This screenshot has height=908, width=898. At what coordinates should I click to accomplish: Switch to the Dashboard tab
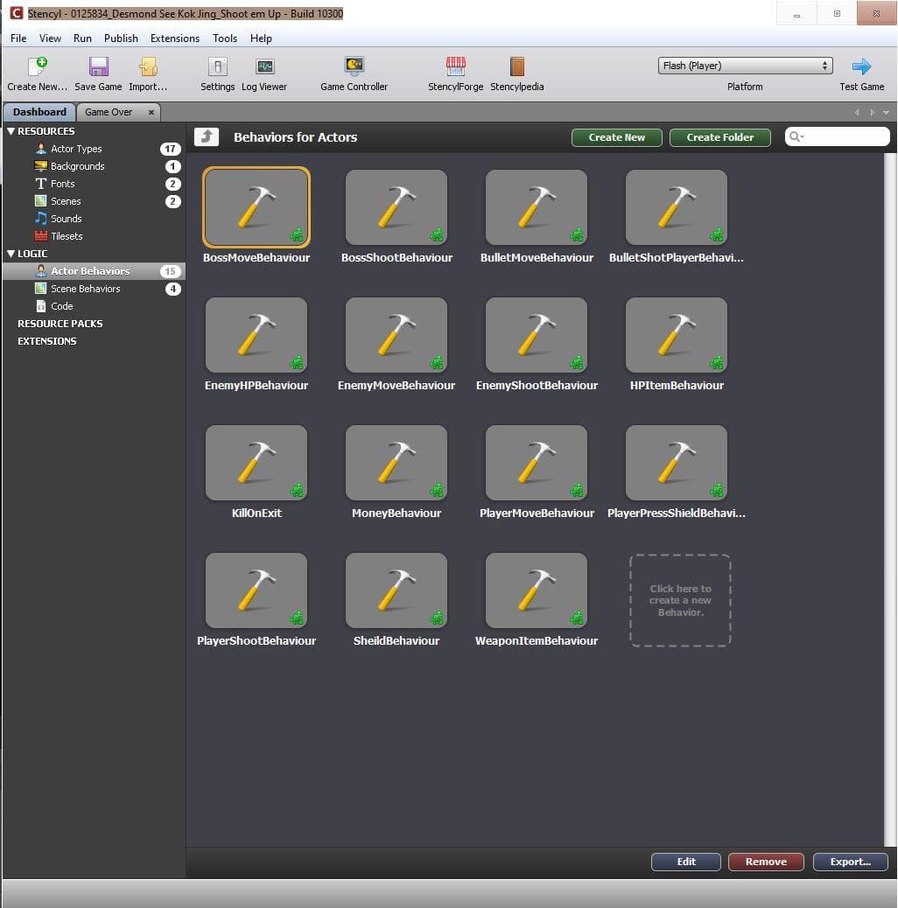pyautogui.click(x=39, y=112)
